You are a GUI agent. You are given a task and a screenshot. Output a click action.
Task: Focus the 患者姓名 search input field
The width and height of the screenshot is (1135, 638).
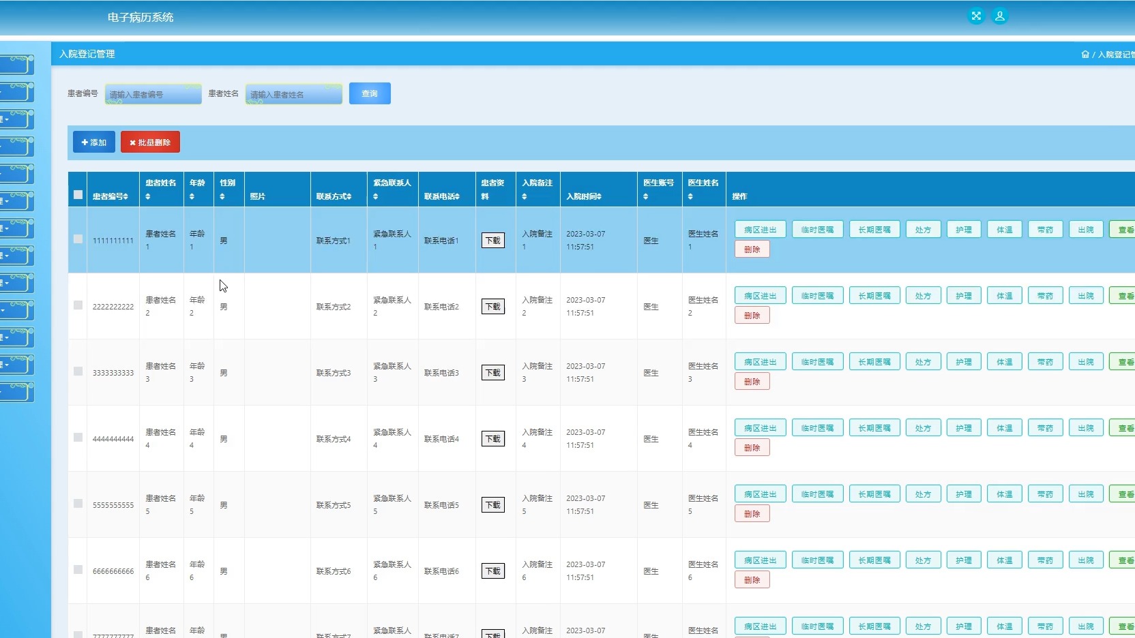point(294,95)
